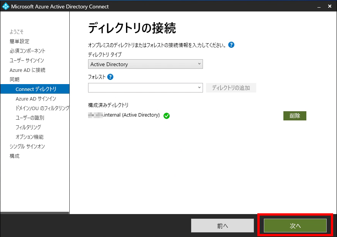This screenshot has height=237, width=337.
Task: Expand the フォレスト combo box
Action: [x=145, y=88]
